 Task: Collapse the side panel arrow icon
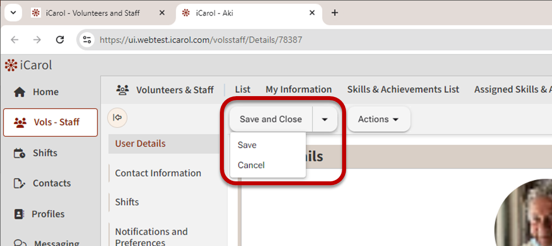[x=117, y=118]
